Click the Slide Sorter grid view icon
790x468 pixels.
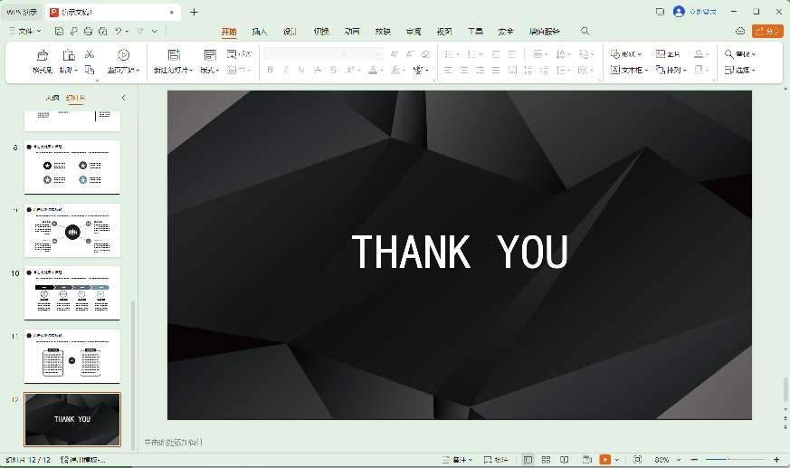(x=546, y=460)
